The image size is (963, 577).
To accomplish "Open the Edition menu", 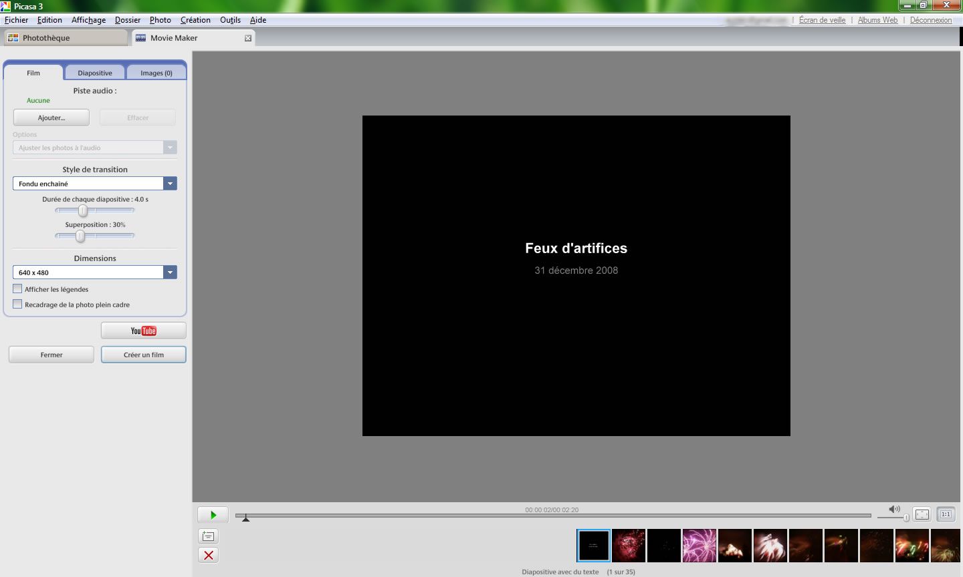I will pyautogui.click(x=49, y=20).
